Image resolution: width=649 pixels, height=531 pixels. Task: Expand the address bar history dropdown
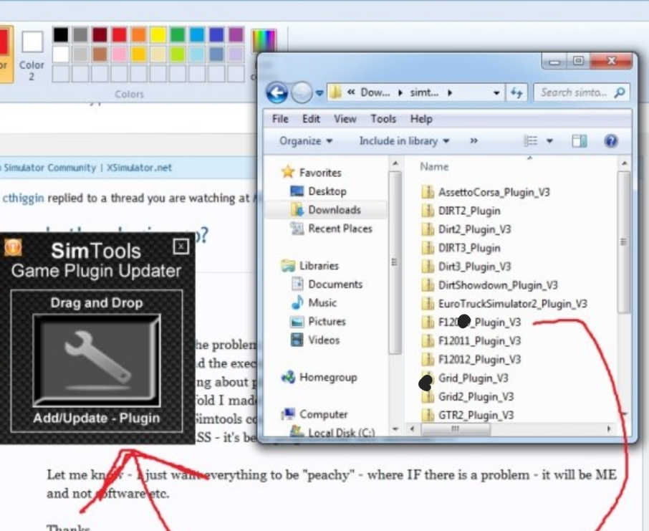[497, 93]
